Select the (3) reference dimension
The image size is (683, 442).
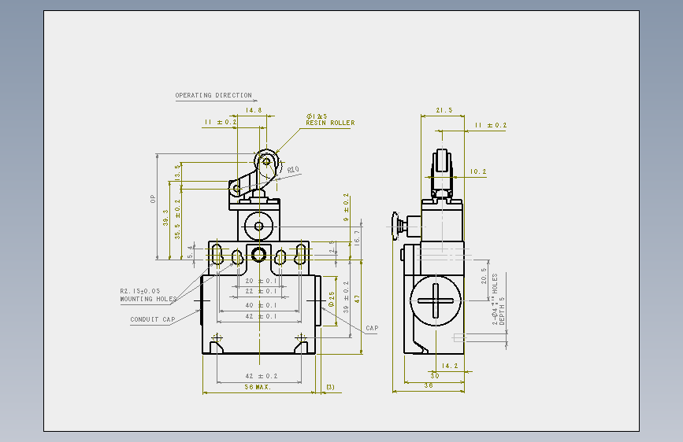click(331, 387)
